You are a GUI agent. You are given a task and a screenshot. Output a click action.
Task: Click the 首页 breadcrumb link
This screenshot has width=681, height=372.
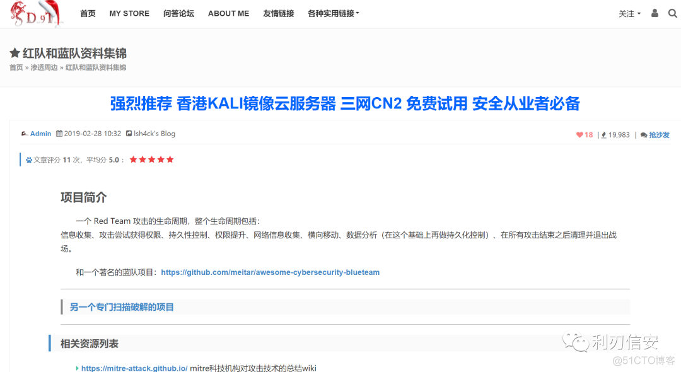[x=16, y=67]
